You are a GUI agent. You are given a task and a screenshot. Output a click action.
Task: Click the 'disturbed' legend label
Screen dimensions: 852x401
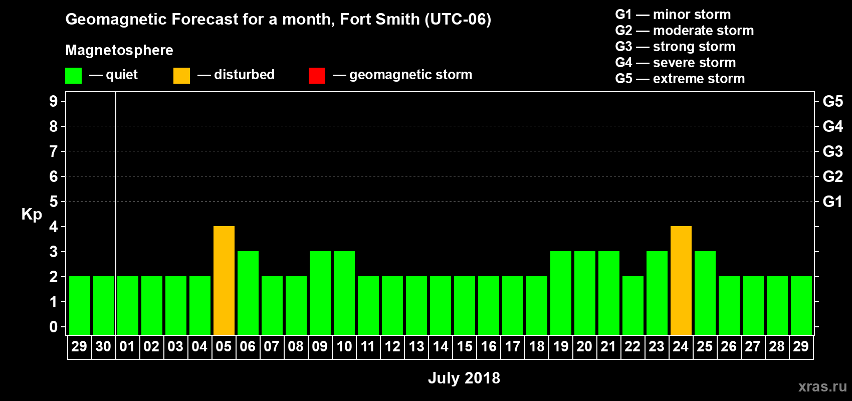pos(244,75)
